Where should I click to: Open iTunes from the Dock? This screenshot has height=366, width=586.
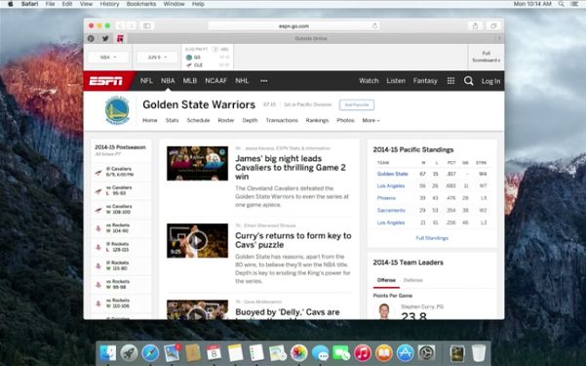[x=363, y=353]
